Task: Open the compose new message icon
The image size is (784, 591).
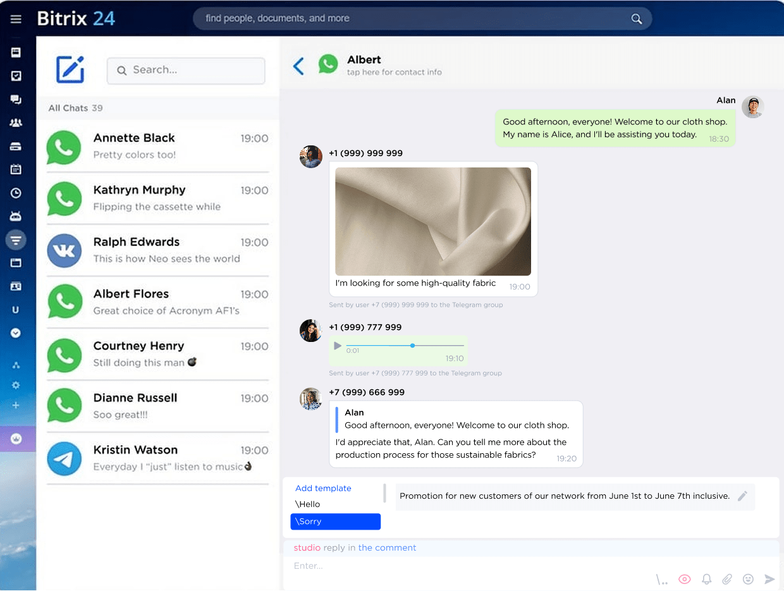Action: pyautogui.click(x=70, y=70)
